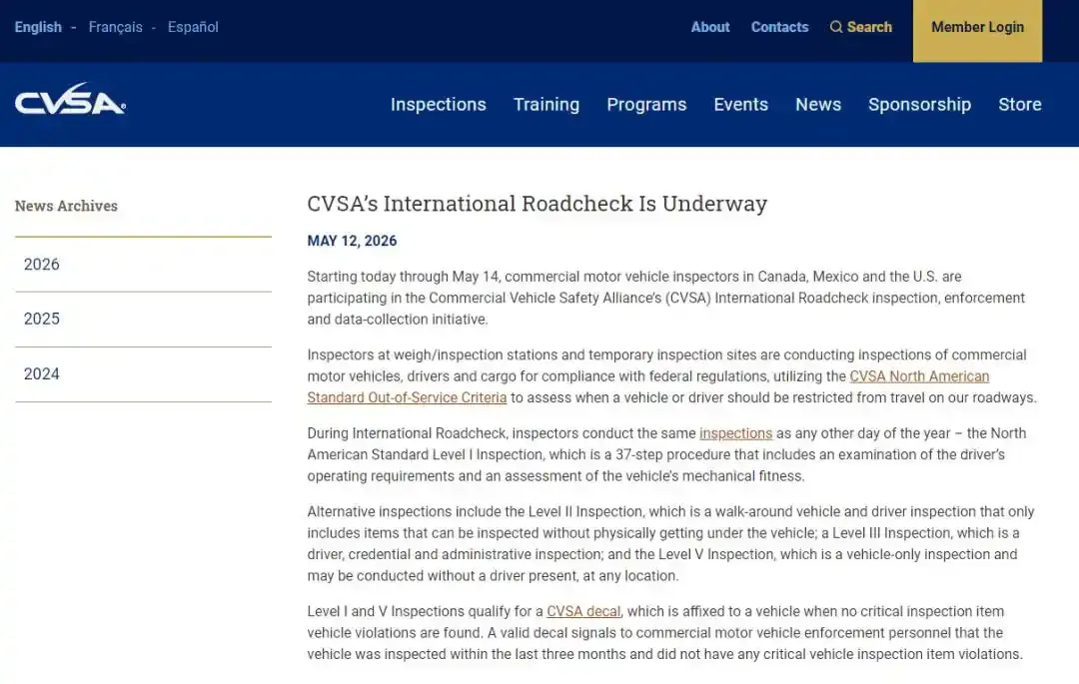The height and width of the screenshot is (684, 1079).
Task: Open the Inspections menu
Action: click(x=439, y=105)
